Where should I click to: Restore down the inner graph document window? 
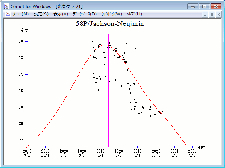[x=212, y=14]
